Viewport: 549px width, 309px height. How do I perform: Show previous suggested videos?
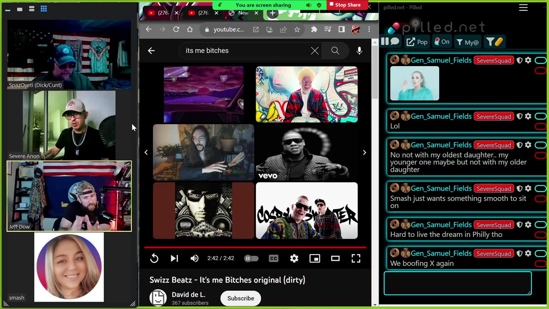pos(146,152)
